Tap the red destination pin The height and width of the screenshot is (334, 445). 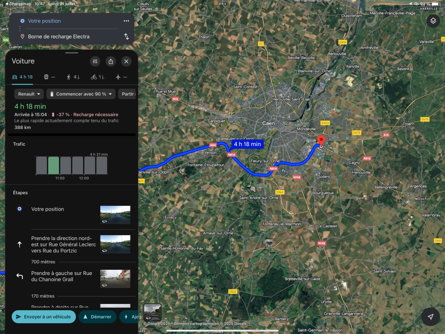click(321, 141)
